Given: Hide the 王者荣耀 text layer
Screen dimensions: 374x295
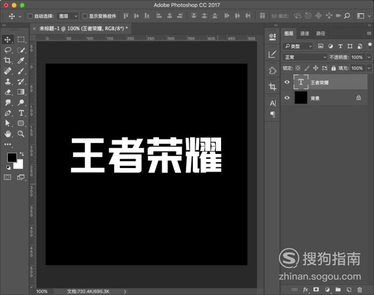Looking at the screenshot, I should tap(287, 82).
